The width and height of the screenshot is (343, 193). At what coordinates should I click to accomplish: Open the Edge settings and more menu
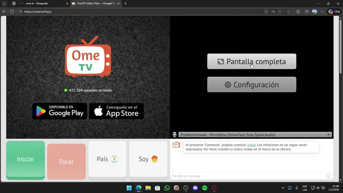pos(322,12)
